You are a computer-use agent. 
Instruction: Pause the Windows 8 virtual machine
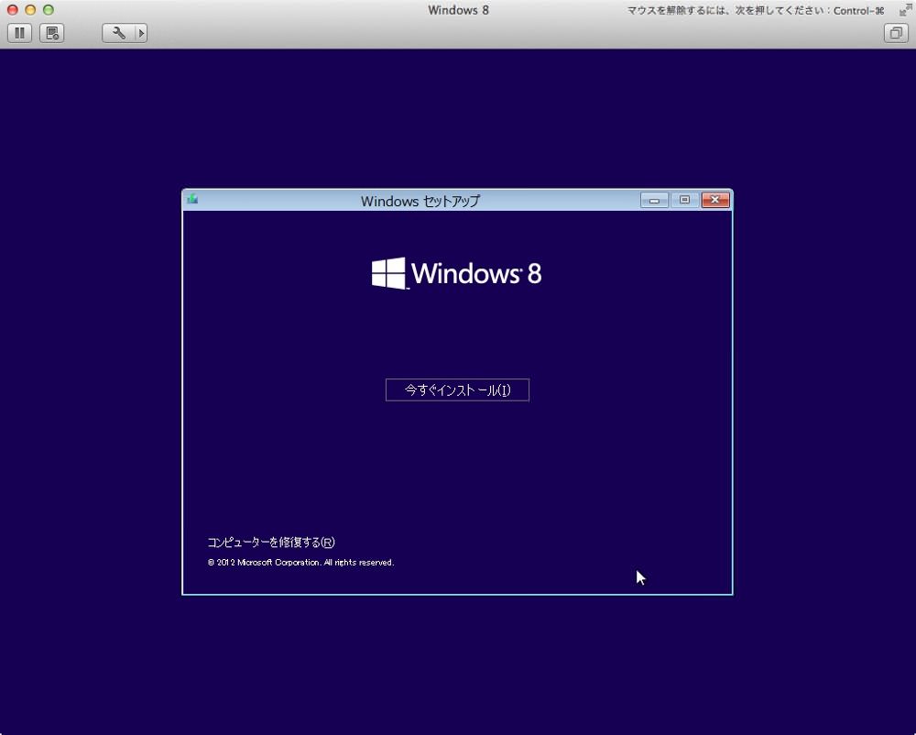point(19,33)
